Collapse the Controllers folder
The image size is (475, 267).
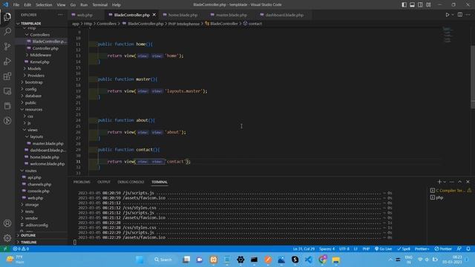tap(39, 35)
